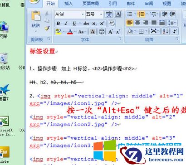186x165 pixels.
Task: Switch to the 视图 tab
Action: coord(167,4)
